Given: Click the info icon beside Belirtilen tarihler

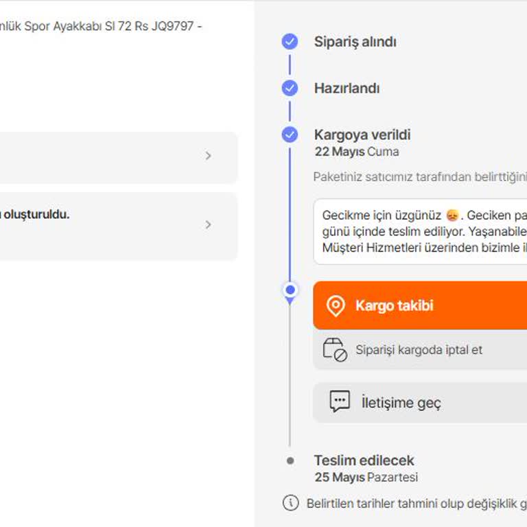Looking at the screenshot, I should coord(291,503).
